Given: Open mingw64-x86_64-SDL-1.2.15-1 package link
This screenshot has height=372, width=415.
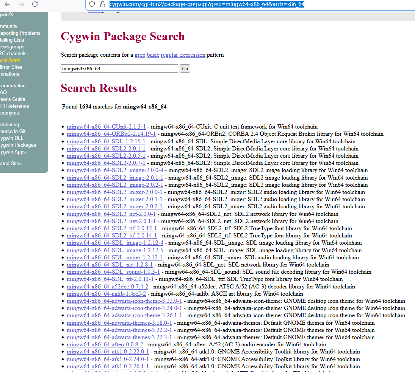Looking at the screenshot, I should pos(106,141).
